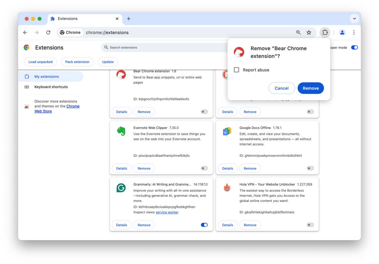This screenshot has height=264, width=379.
Task: Open Details for Hola VPN
Action: [x=228, y=225]
